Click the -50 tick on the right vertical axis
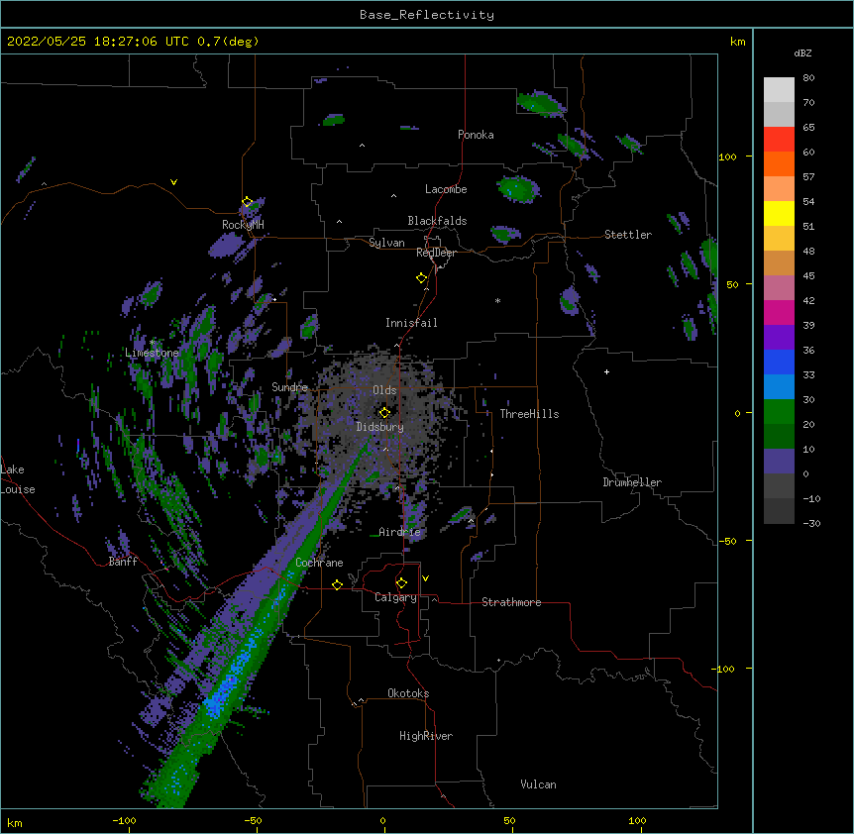854x834 pixels. (x=727, y=541)
